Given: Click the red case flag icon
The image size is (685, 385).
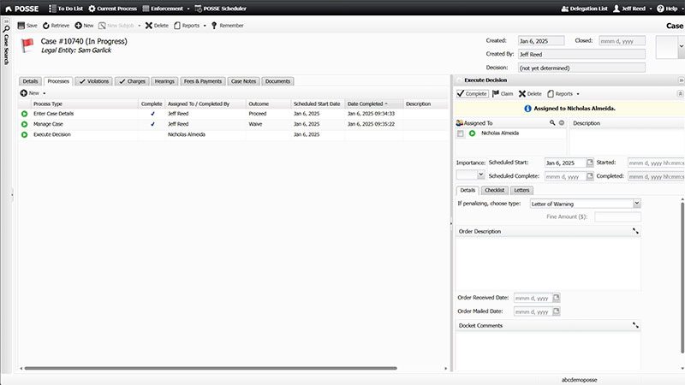Looking at the screenshot, I should [x=27, y=45].
